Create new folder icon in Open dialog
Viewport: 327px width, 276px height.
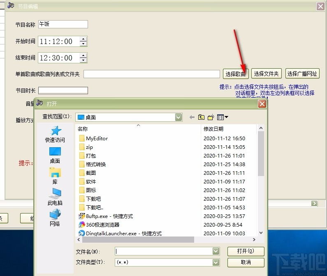(x=211, y=117)
